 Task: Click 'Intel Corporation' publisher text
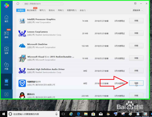43,22
